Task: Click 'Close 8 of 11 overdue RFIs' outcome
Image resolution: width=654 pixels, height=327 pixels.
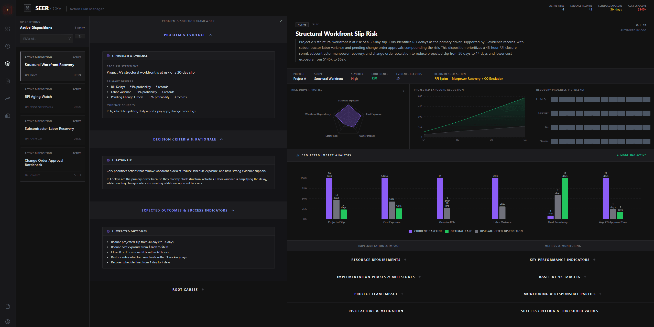Action: click(140, 252)
